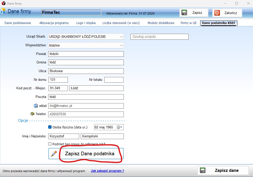Click into the Ulica field containing Brukowa
The image size is (253, 177).
tap(86, 71)
